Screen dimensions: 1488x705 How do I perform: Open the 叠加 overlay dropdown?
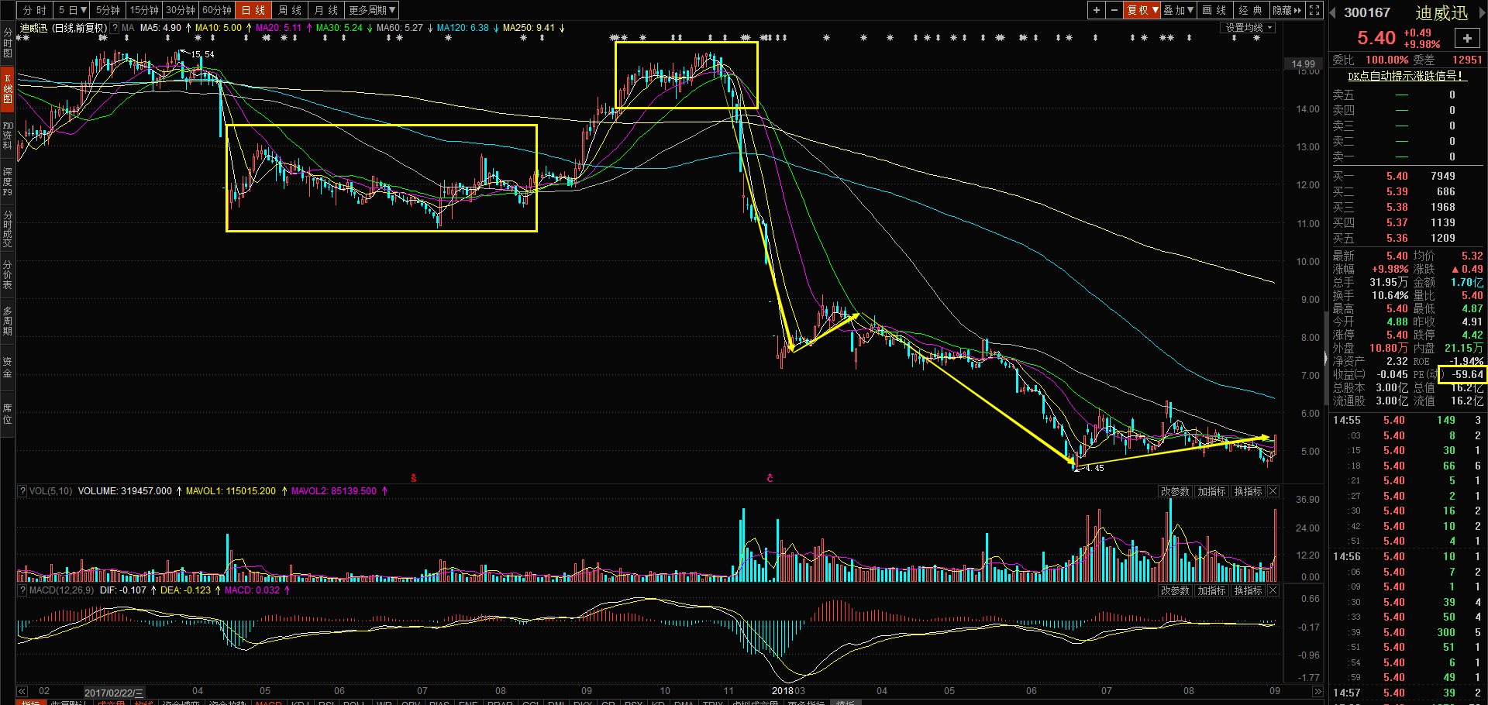[x=1178, y=10]
